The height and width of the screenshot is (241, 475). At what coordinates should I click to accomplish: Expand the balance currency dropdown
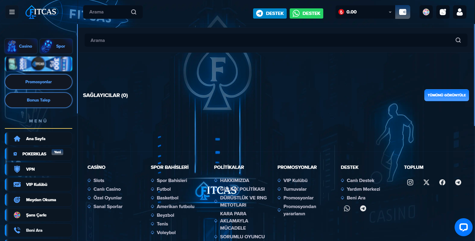(x=390, y=12)
